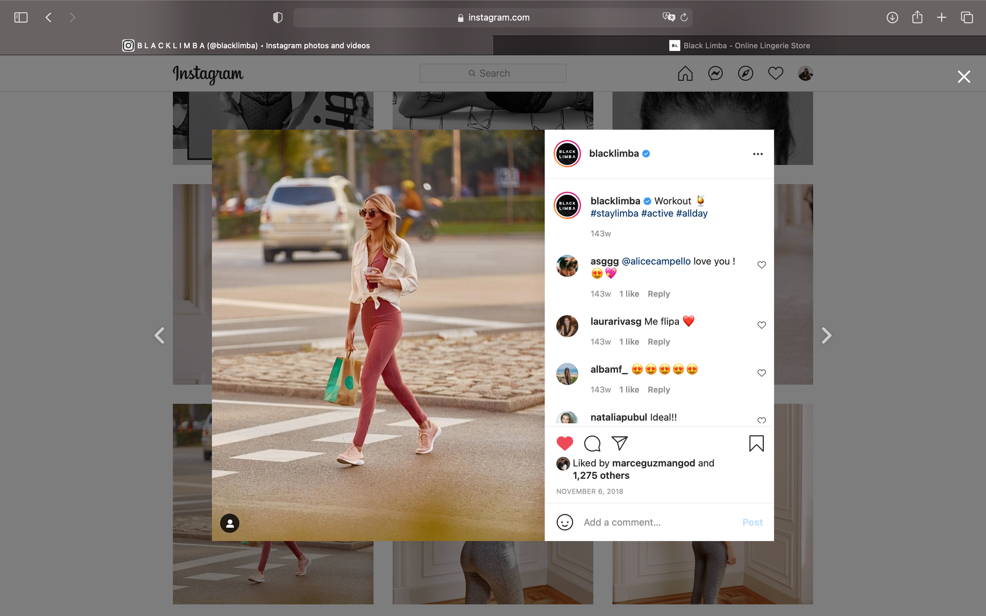Switch to Black Limba Online Lingerie Store tab
986x616 pixels.
coord(739,46)
